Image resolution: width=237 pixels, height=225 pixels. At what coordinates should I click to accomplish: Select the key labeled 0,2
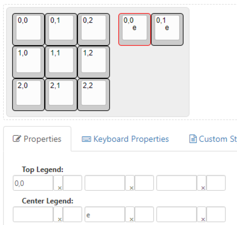click(x=93, y=29)
